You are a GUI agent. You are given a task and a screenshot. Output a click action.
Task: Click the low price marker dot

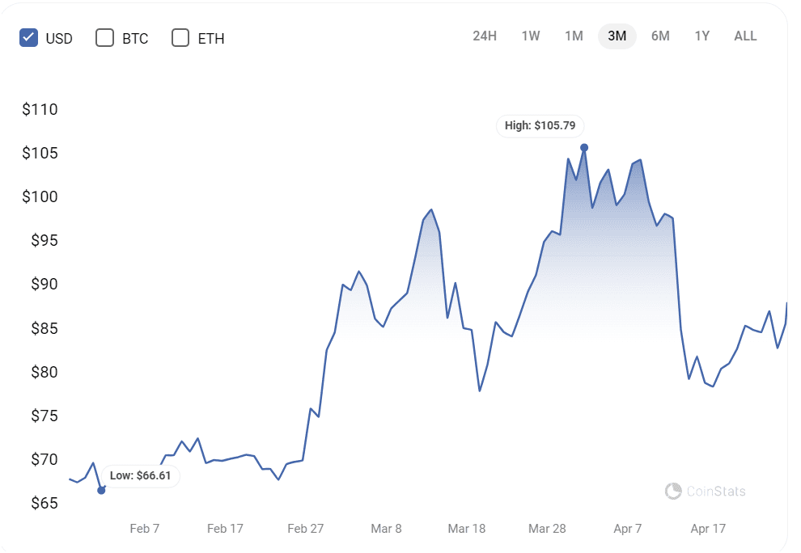click(x=101, y=490)
